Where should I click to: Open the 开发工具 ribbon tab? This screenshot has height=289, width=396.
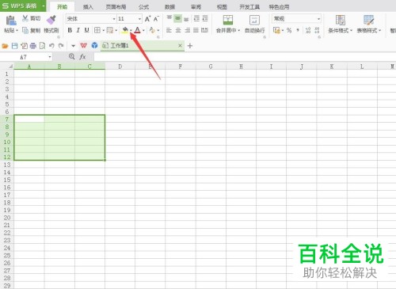click(x=249, y=7)
